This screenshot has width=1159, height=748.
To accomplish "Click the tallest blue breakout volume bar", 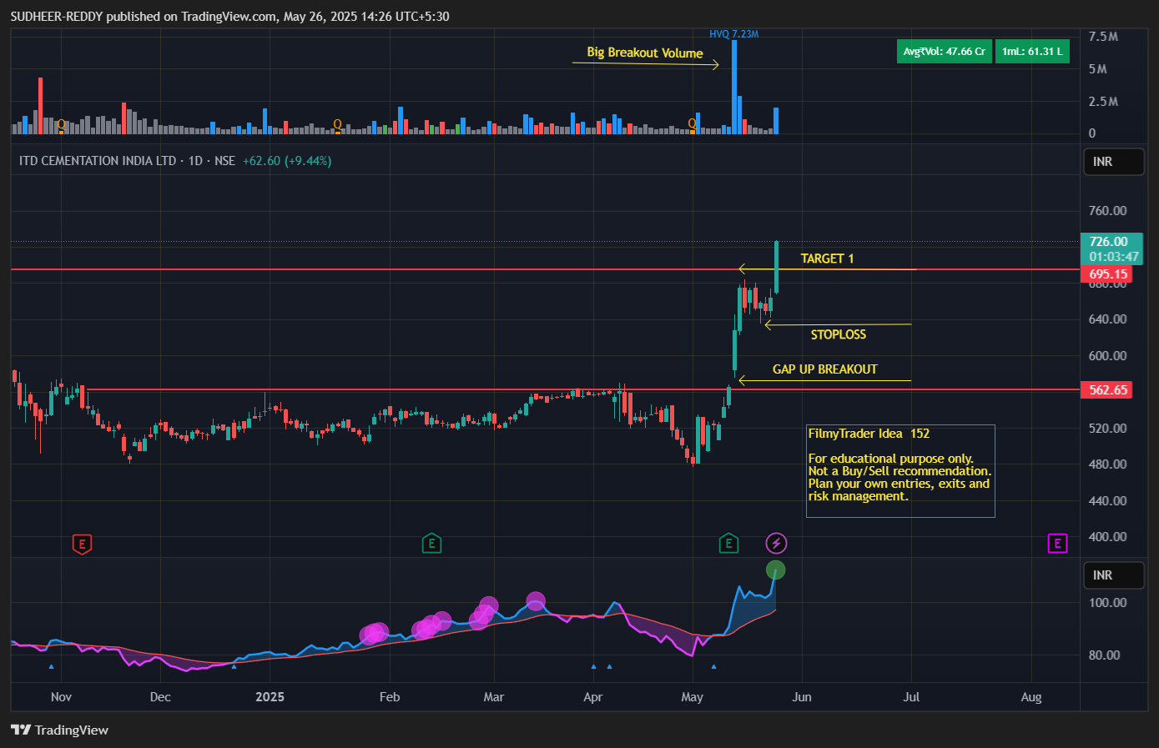I will 734,87.
